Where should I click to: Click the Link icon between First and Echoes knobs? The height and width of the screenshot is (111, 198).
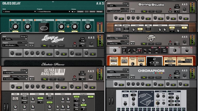68,27
